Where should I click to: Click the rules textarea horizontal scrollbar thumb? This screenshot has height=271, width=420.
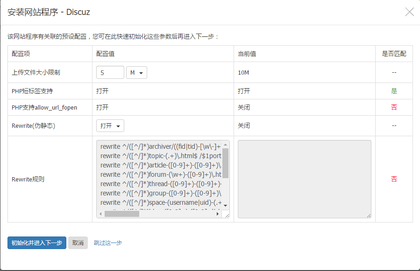122,214
